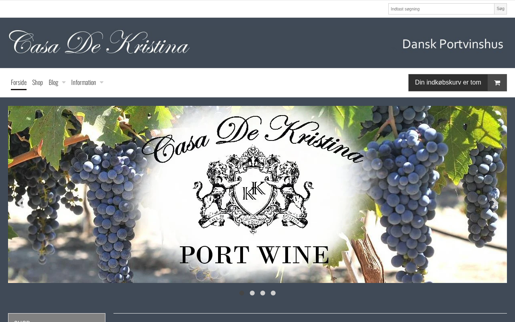Click the Søg search button
The image size is (515, 322).
(501, 9)
